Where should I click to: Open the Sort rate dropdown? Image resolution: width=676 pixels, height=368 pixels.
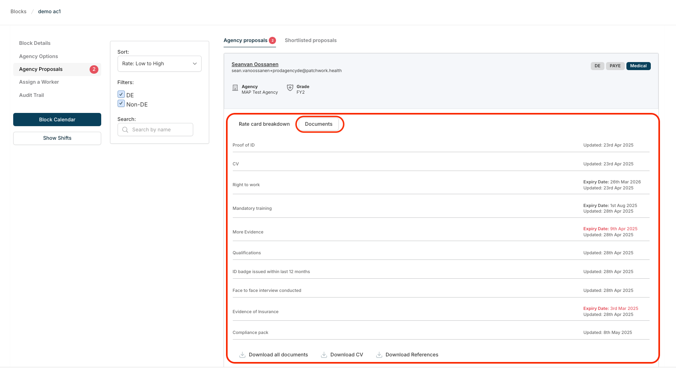coord(159,64)
